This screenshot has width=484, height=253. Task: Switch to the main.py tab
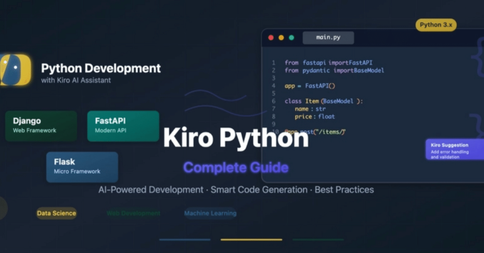click(x=328, y=37)
